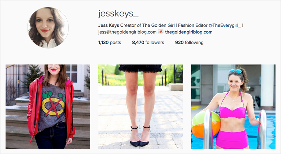Click the jess@thegoldengirlblog.com email text
Viewport: 281px width, 154px height.
pos(127,32)
